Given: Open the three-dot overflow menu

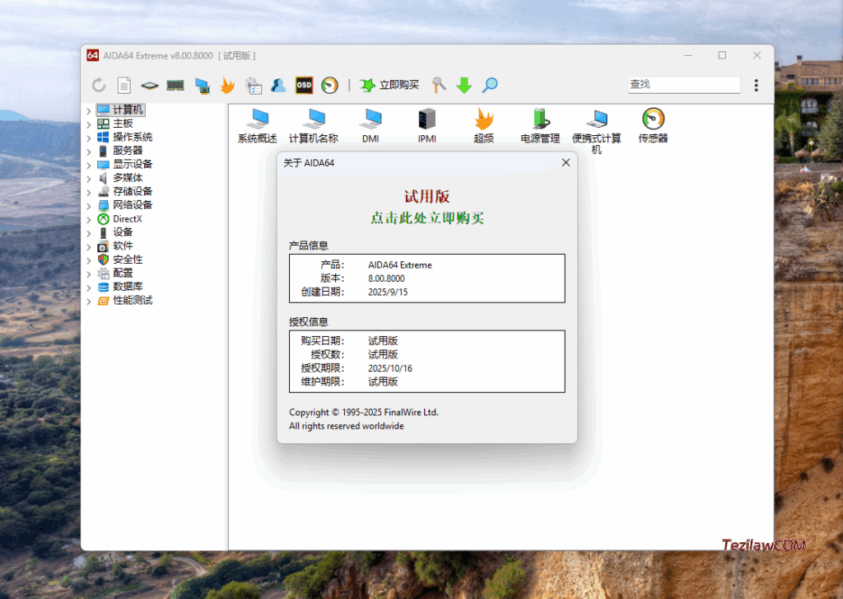Looking at the screenshot, I should [756, 85].
